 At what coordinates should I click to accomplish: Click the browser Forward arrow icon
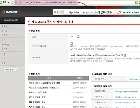point(12,3)
